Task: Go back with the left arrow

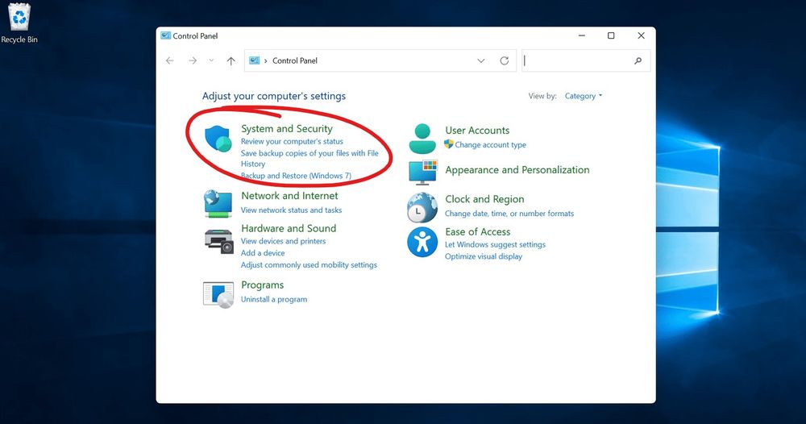Action: pos(169,60)
